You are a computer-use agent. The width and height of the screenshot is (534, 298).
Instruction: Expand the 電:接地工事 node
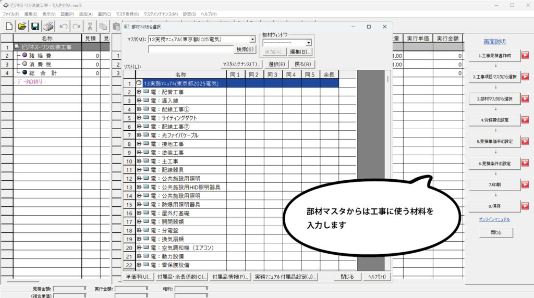point(139,144)
